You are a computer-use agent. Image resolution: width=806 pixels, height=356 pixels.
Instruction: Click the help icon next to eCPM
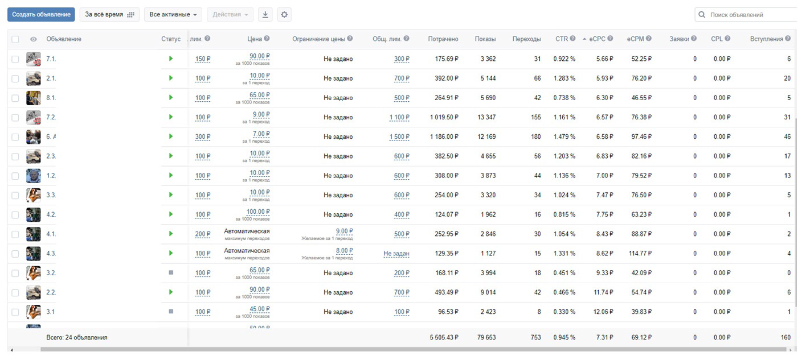tap(649, 39)
